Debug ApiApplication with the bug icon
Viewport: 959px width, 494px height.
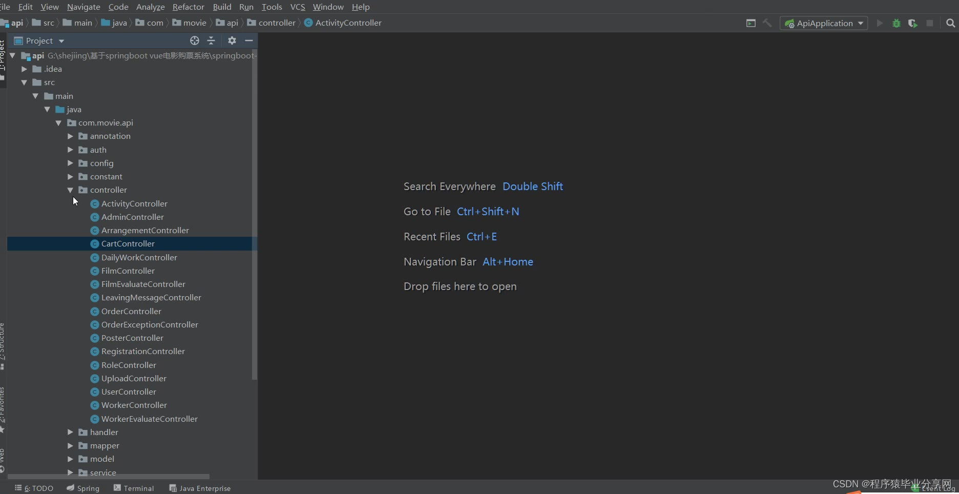tap(897, 23)
